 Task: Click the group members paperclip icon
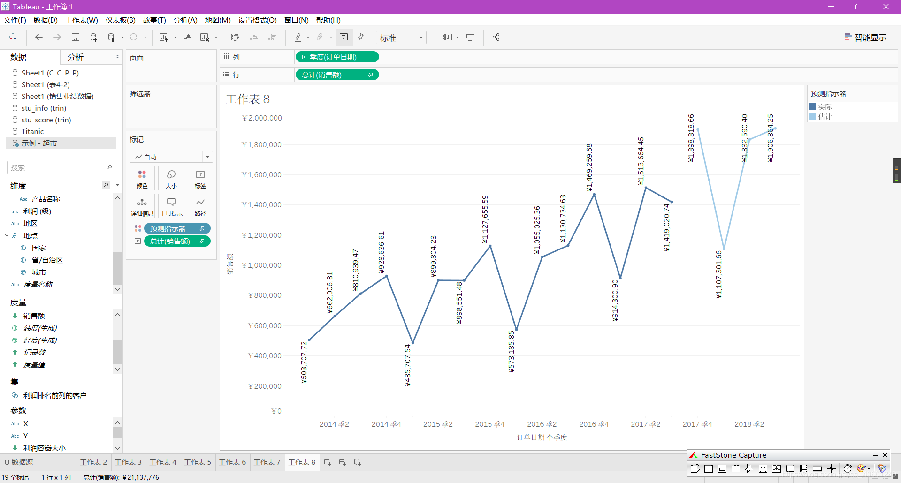coord(320,37)
